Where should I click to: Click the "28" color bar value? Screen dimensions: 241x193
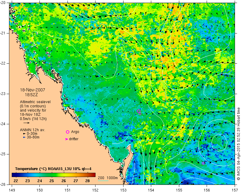pyautogui.click(x=88, y=181)
